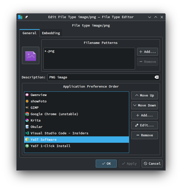
Task: Minimize the File Type Editor window
Action: click(150, 17)
